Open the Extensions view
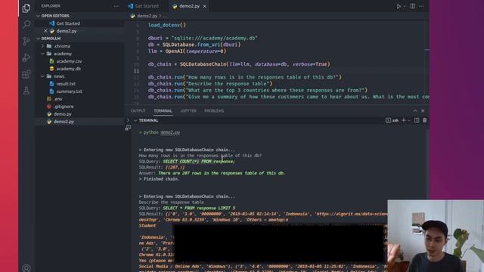This screenshot has height=272, width=484. 26,74
